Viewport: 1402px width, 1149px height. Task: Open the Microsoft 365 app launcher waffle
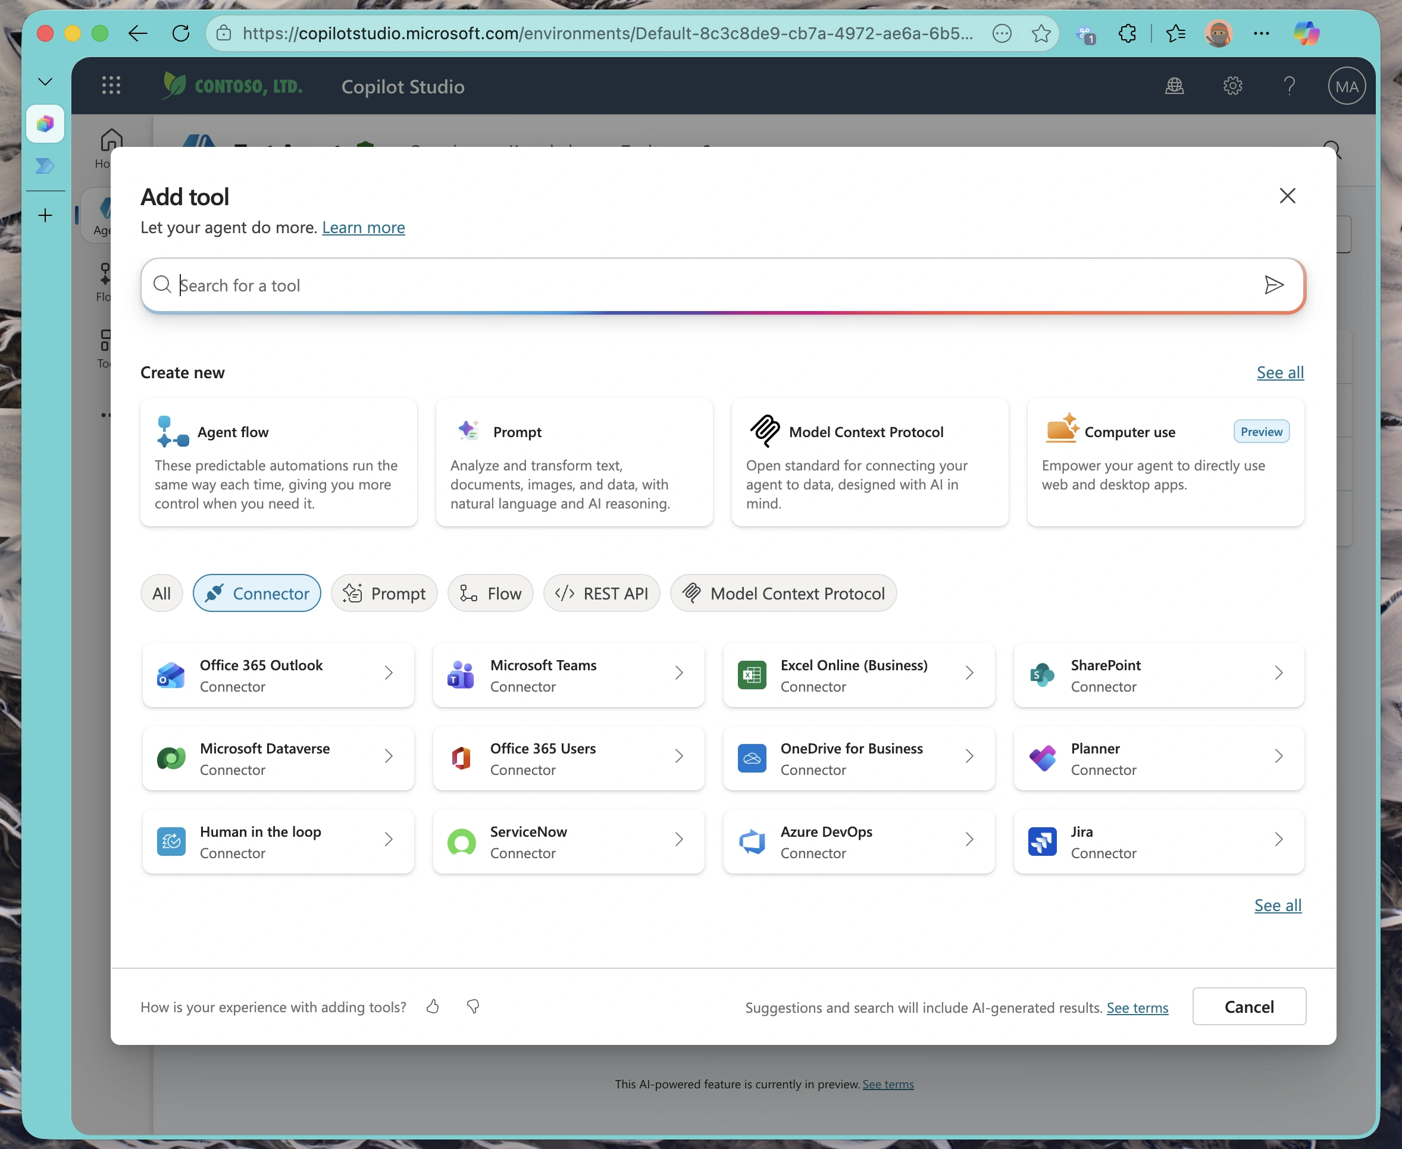[x=111, y=84]
